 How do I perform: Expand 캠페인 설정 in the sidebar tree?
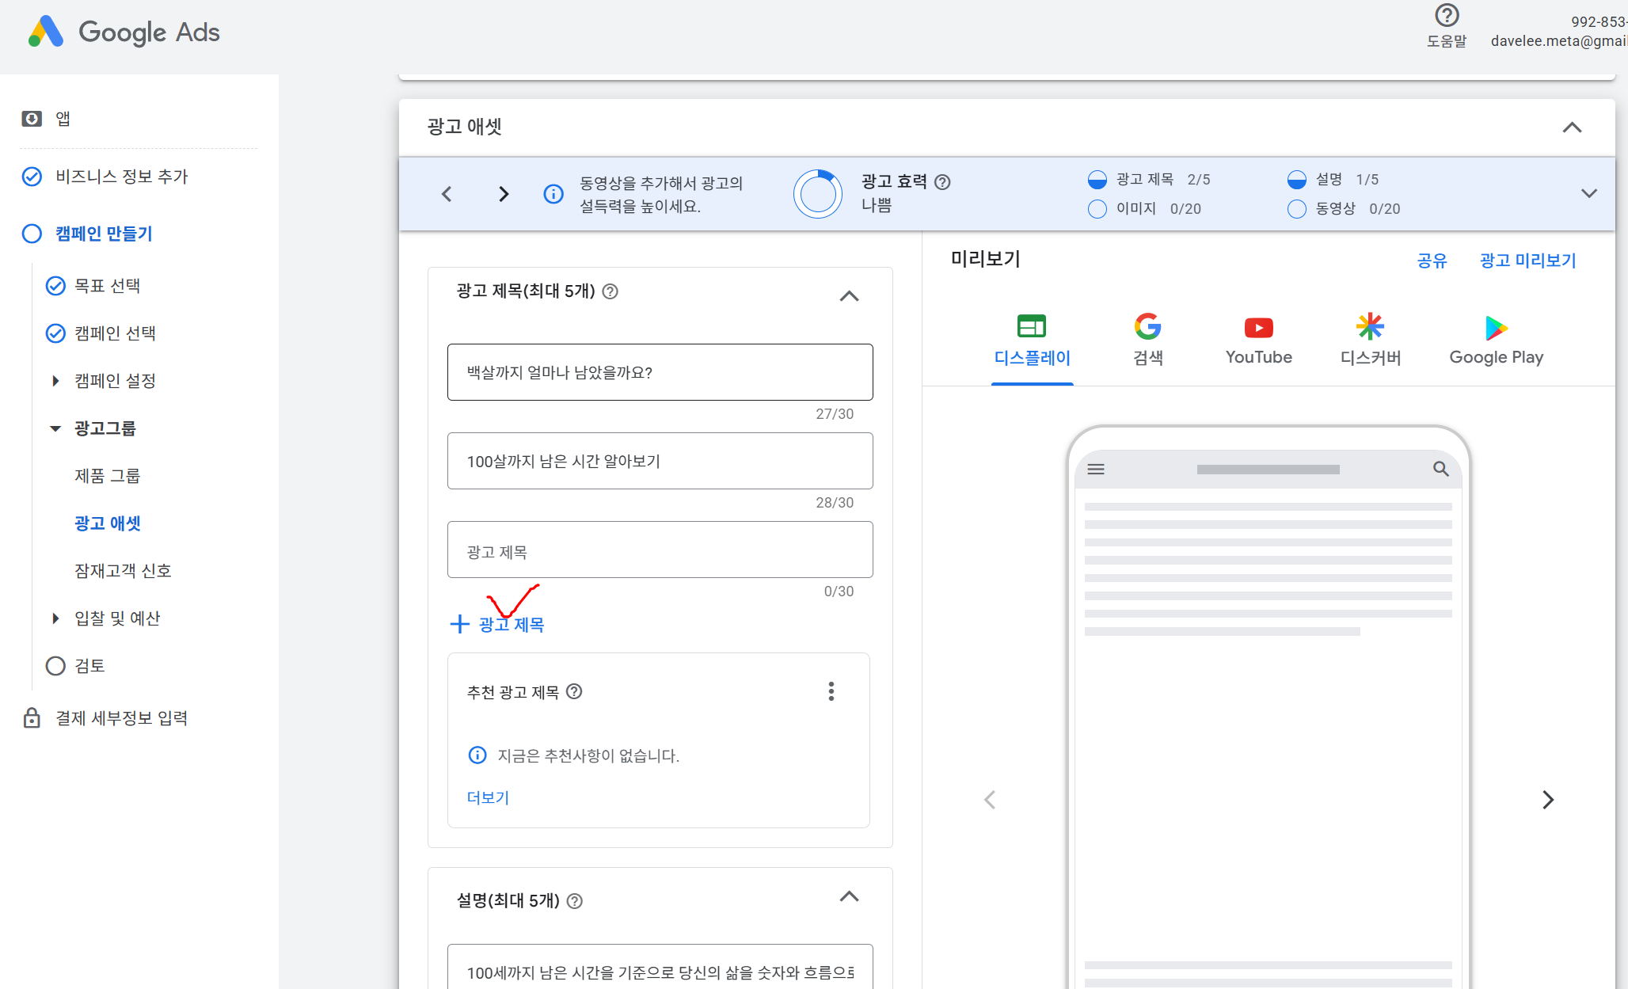pyautogui.click(x=55, y=381)
